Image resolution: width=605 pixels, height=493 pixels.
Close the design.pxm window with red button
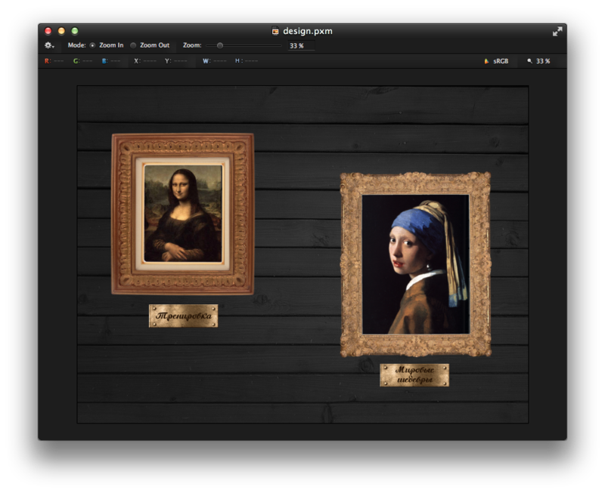coord(48,31)
